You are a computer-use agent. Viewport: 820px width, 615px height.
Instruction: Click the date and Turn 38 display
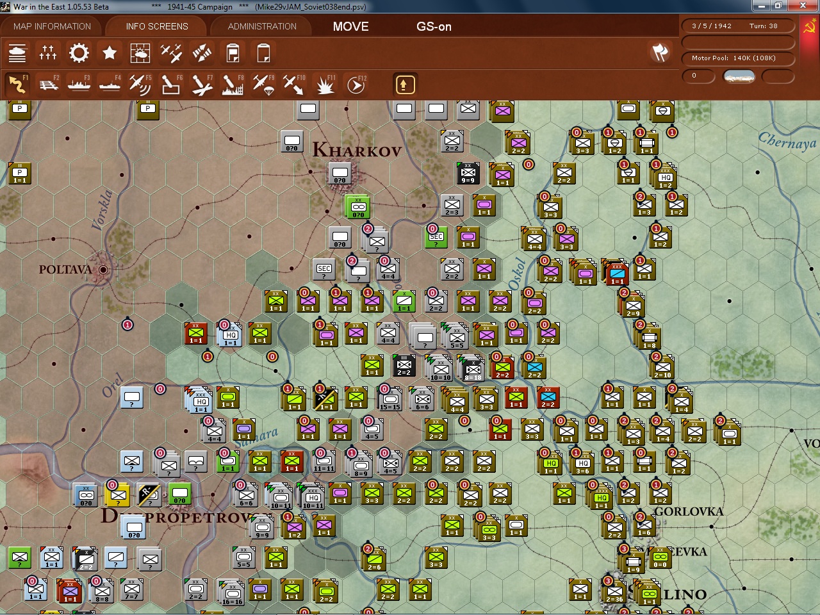point(738,26)
